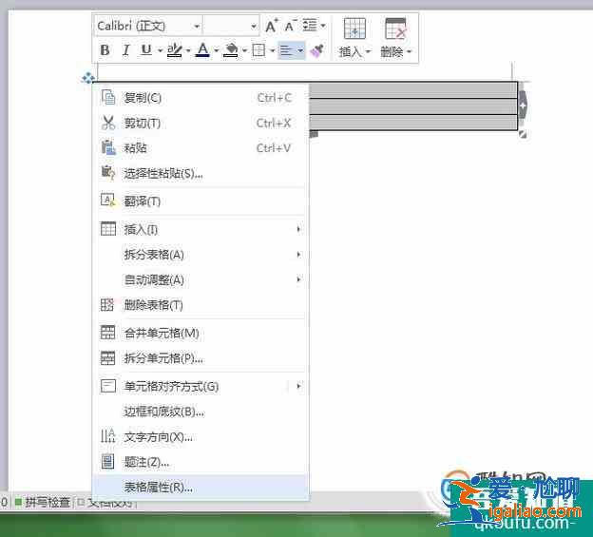
Task: Choose 合并单元格(M) in context menu
Action: point(162,334)
